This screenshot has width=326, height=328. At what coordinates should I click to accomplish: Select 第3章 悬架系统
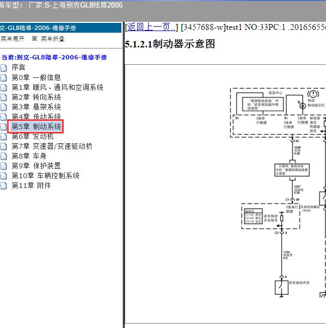point(36,107)
